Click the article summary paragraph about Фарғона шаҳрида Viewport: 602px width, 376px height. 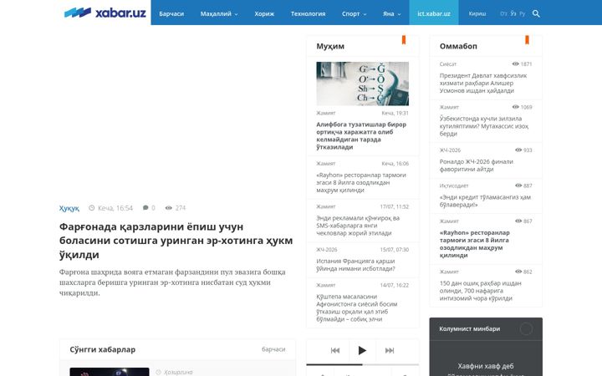click(172, 282)
